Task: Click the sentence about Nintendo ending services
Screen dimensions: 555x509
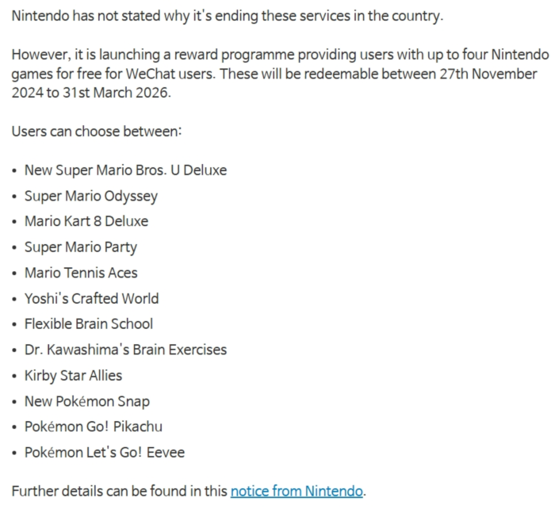Action: tap(228, 17)
